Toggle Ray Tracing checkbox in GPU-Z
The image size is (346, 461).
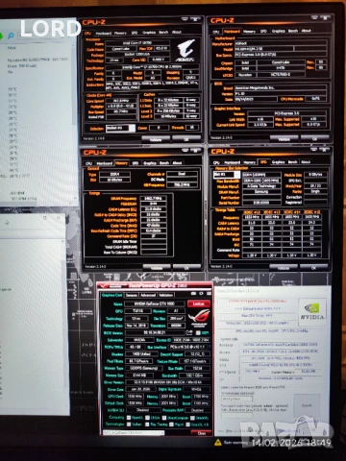click(148, 425)
